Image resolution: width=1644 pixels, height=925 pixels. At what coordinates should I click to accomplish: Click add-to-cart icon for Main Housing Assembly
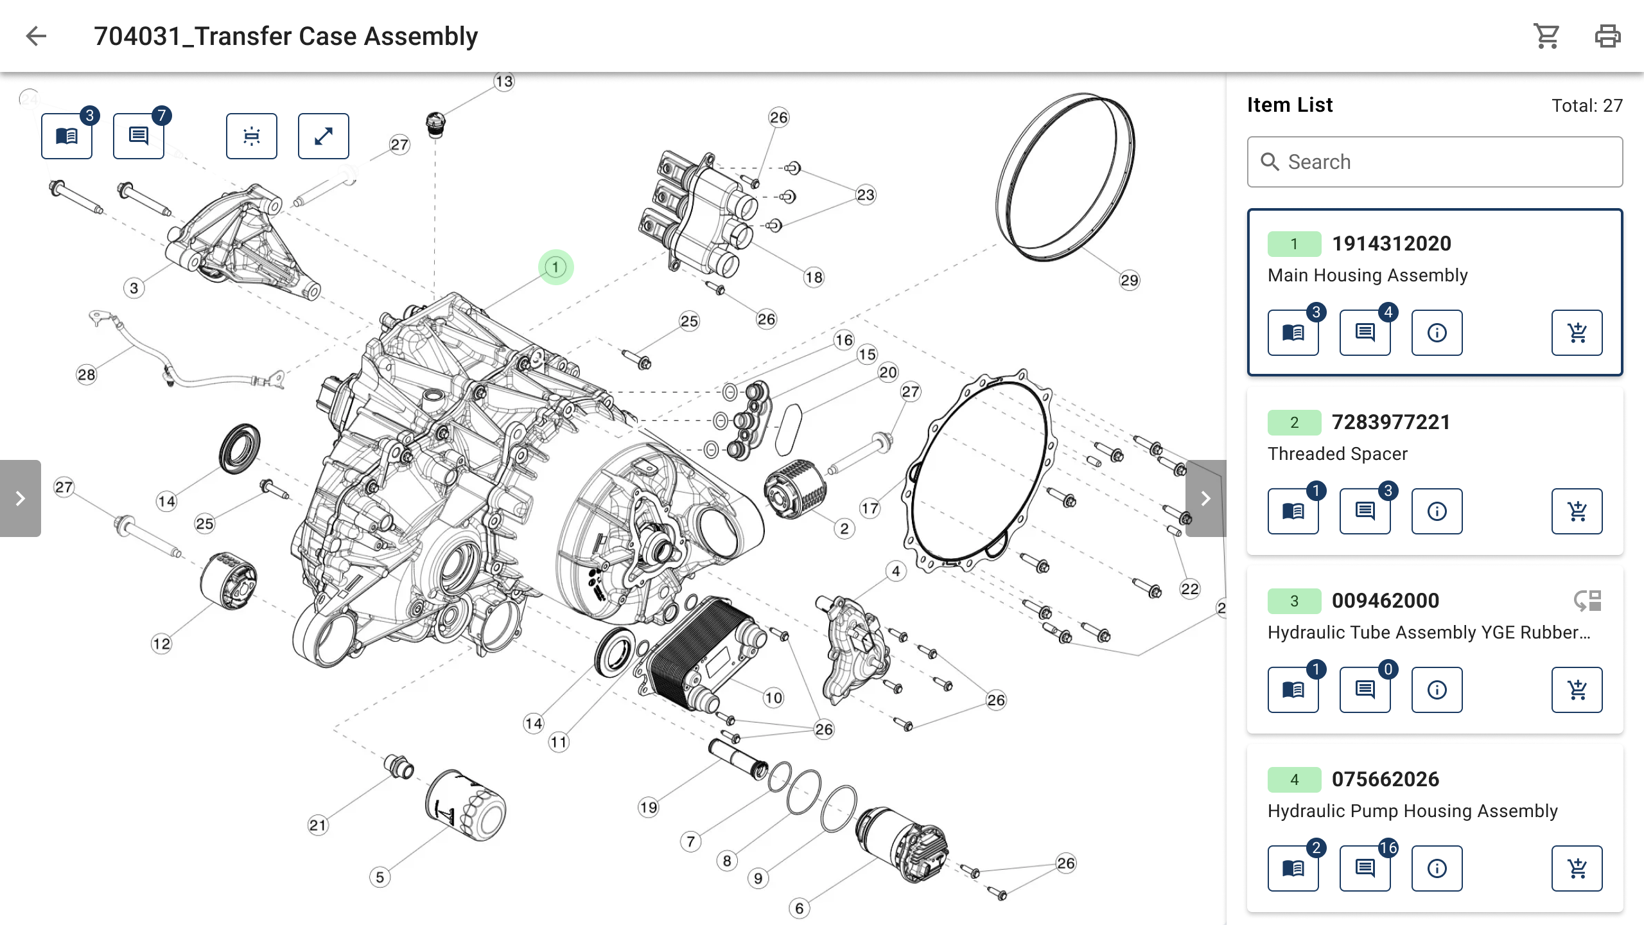tap(1577, 332)
